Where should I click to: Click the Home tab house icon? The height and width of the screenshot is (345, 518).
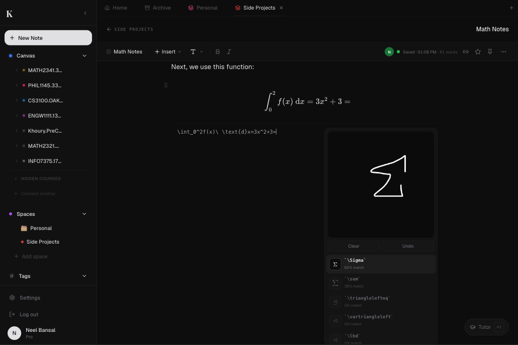[x=107, y=8]
